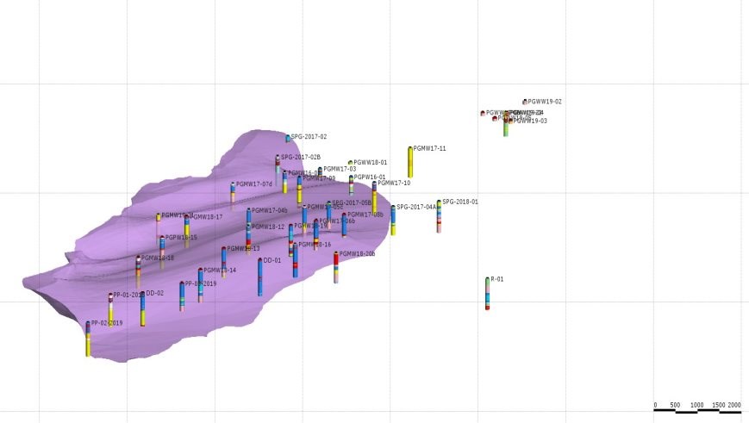Select the SPG-2017-04A borehole
Viewport: 749px width, 423px height.
[x=393, y=220]
